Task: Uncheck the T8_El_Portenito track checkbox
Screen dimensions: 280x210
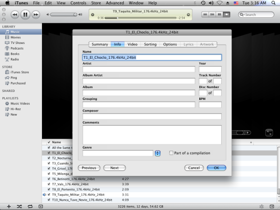Action: coord(49,189)
